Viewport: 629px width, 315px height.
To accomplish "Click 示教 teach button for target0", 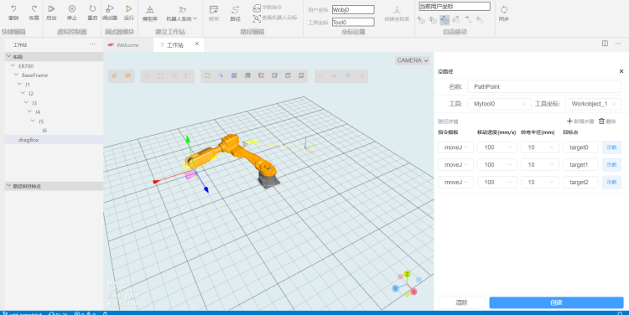I will (x=611, y=147).
